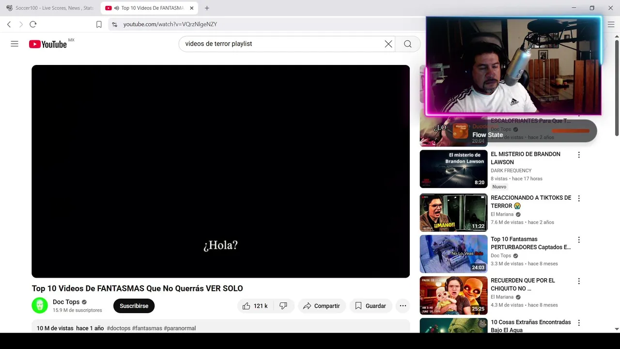Click title Top 10 Fantasmas PERTURBADORES

[531, 243]
